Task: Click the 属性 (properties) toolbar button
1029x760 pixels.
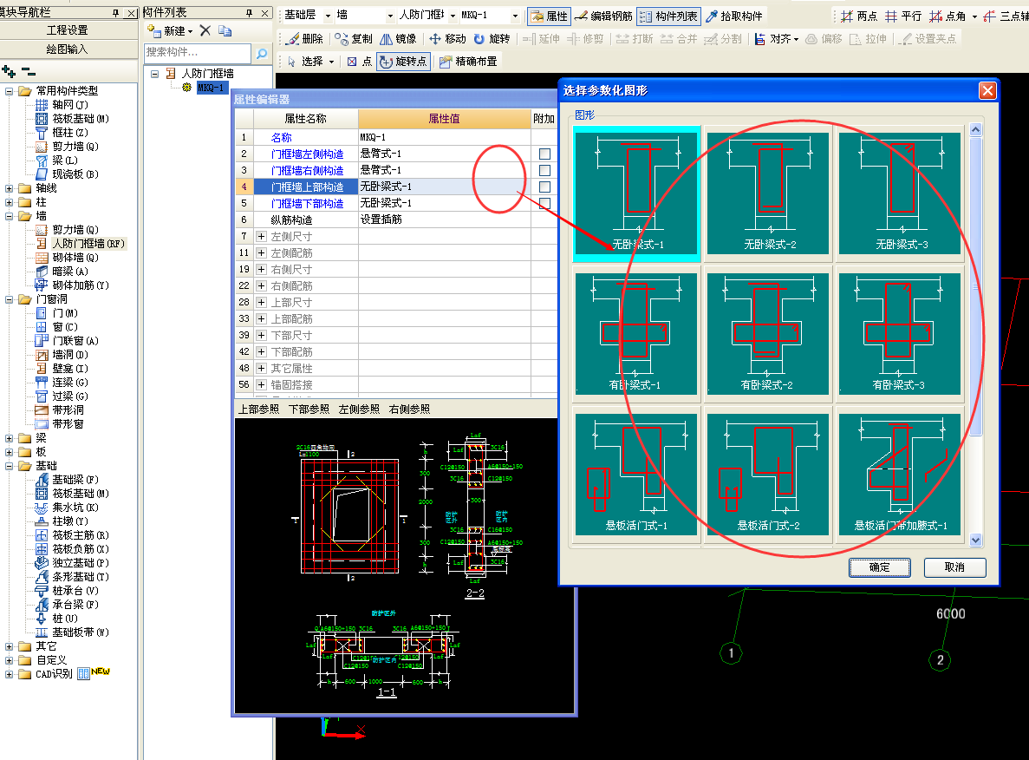Action: tap(550, 16)
